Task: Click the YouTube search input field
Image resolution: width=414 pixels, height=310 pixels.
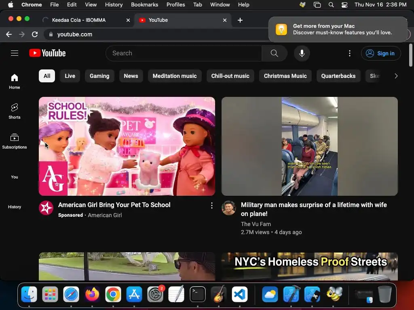Action: [x=184, y=53]
